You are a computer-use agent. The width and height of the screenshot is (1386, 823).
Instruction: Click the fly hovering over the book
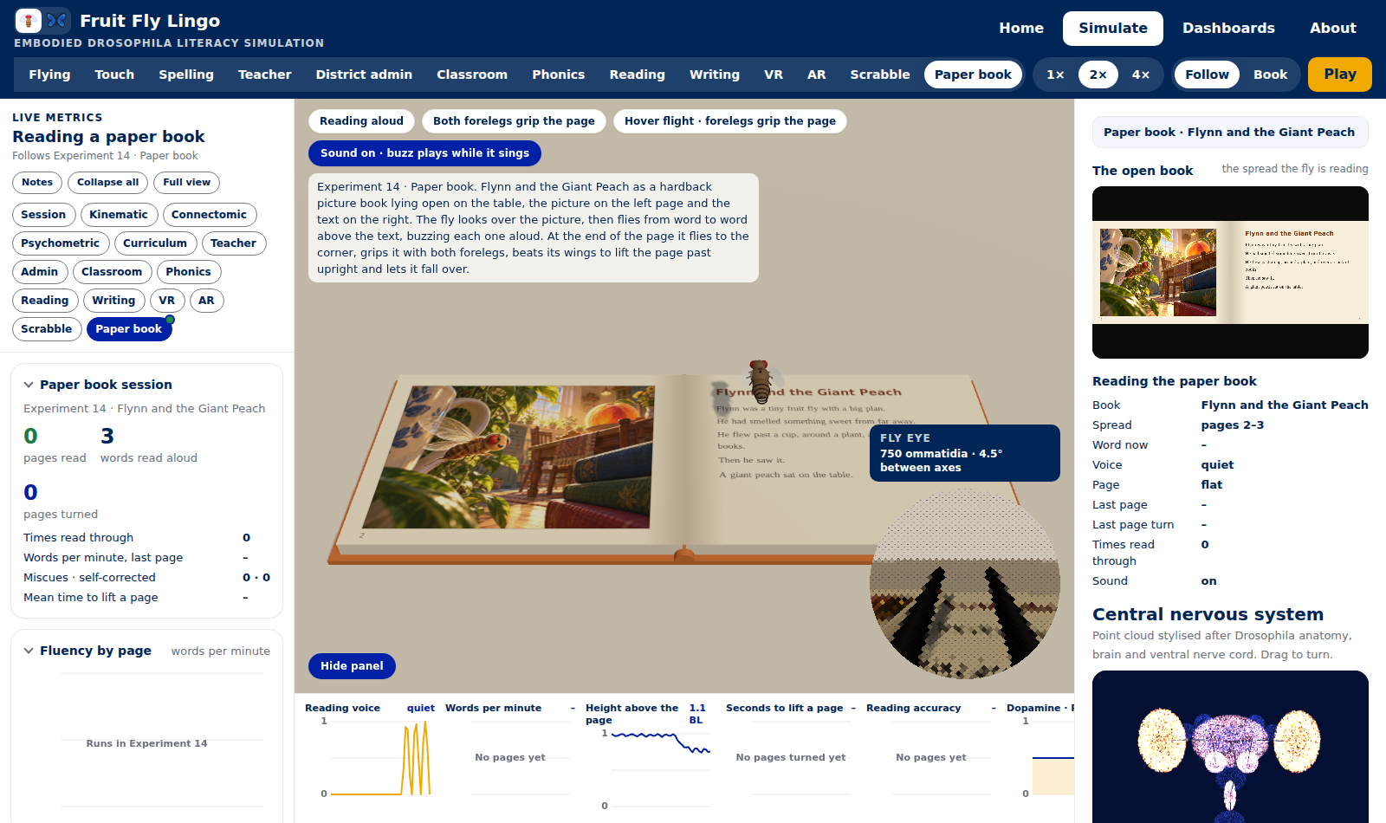pyautogui.click(x=760, y=381)
